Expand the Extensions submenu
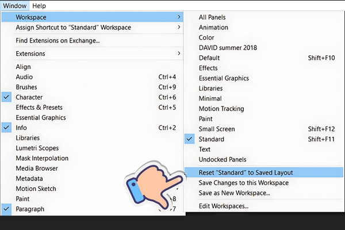The image size is (345, 230). [92, 53]
